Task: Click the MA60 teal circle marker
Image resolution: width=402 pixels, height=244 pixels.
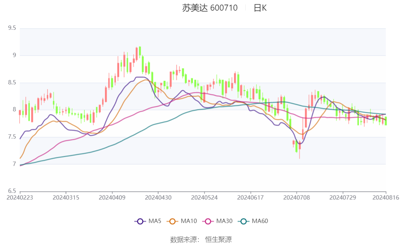Action: pos(244,221)
